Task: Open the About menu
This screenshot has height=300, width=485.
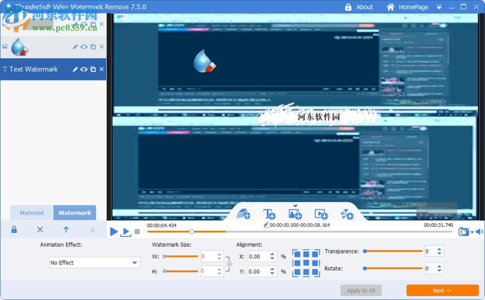Action: [364, 7]
